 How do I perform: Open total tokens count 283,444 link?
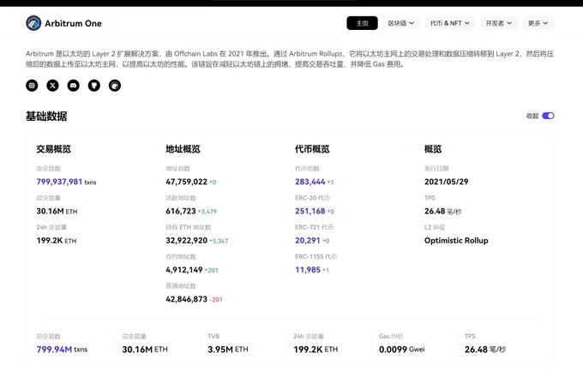(x=310, y=182)
